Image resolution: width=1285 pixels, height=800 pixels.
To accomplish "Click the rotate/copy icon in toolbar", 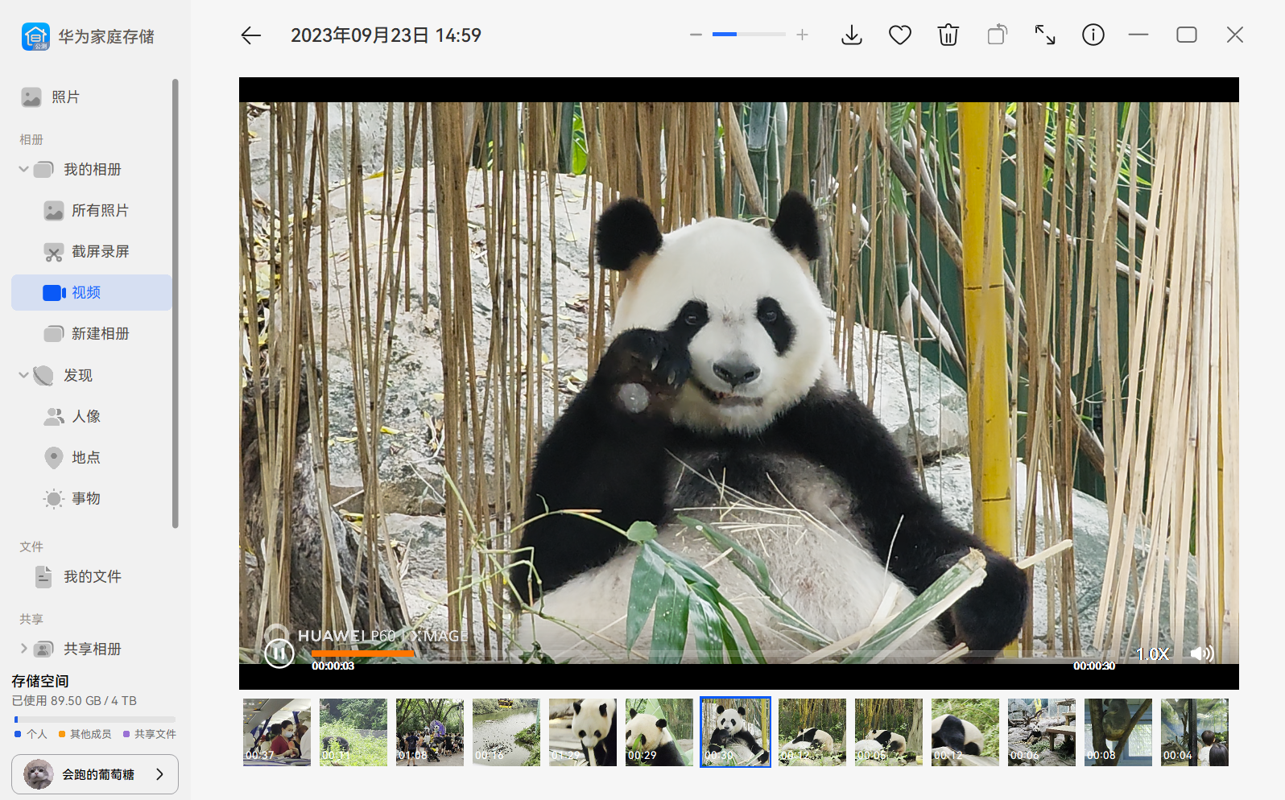I will [x=996, y=35].
